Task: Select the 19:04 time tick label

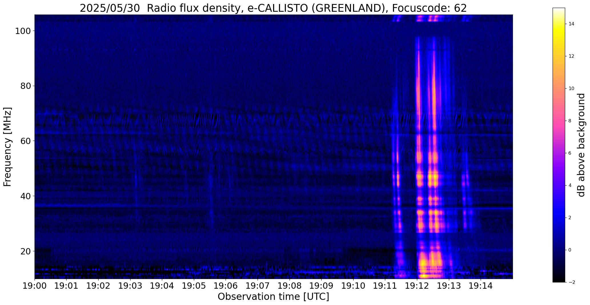Action: [162, 286]
